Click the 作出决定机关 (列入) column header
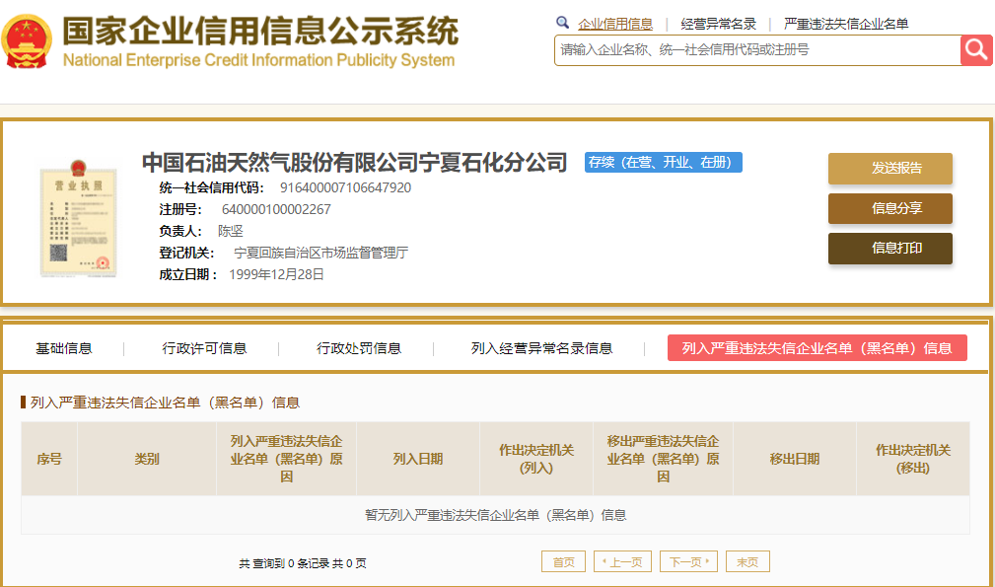This screenshot has width=995, height=587. pos(536,459)
